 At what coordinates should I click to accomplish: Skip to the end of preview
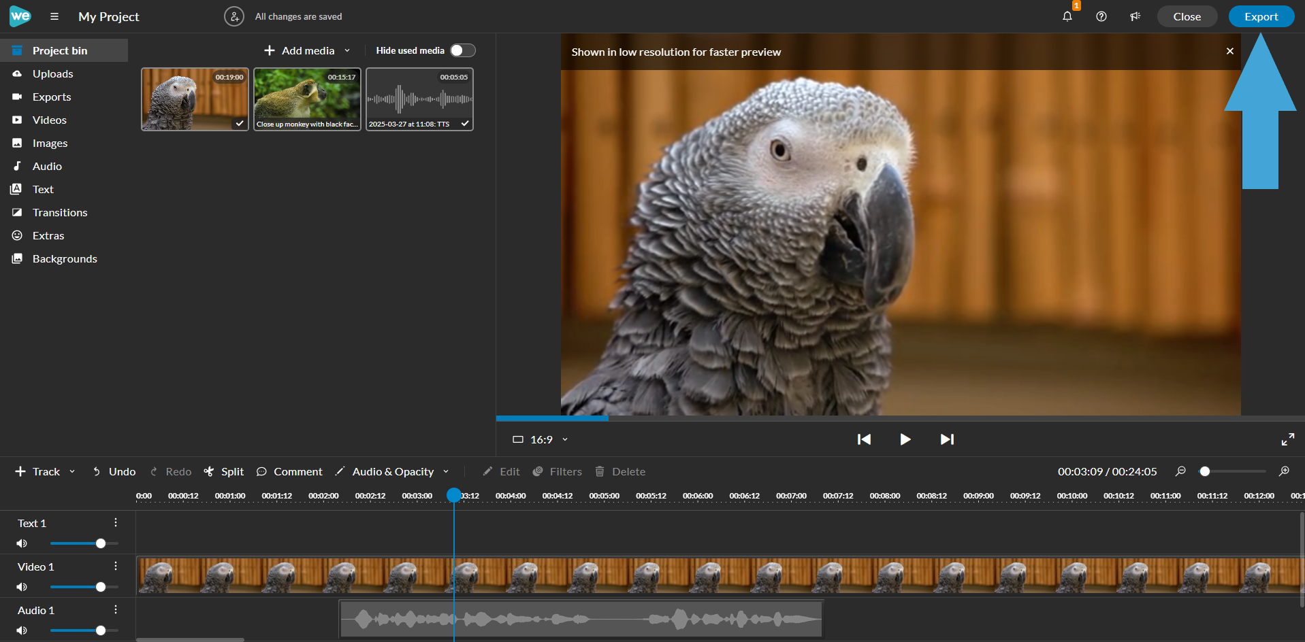(x=947, y=439)
